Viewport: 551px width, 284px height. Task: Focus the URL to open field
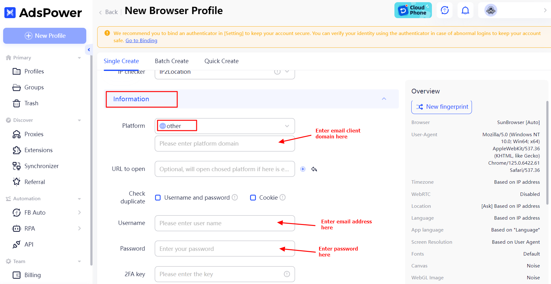pyautogui.click(x=225, y=169)
